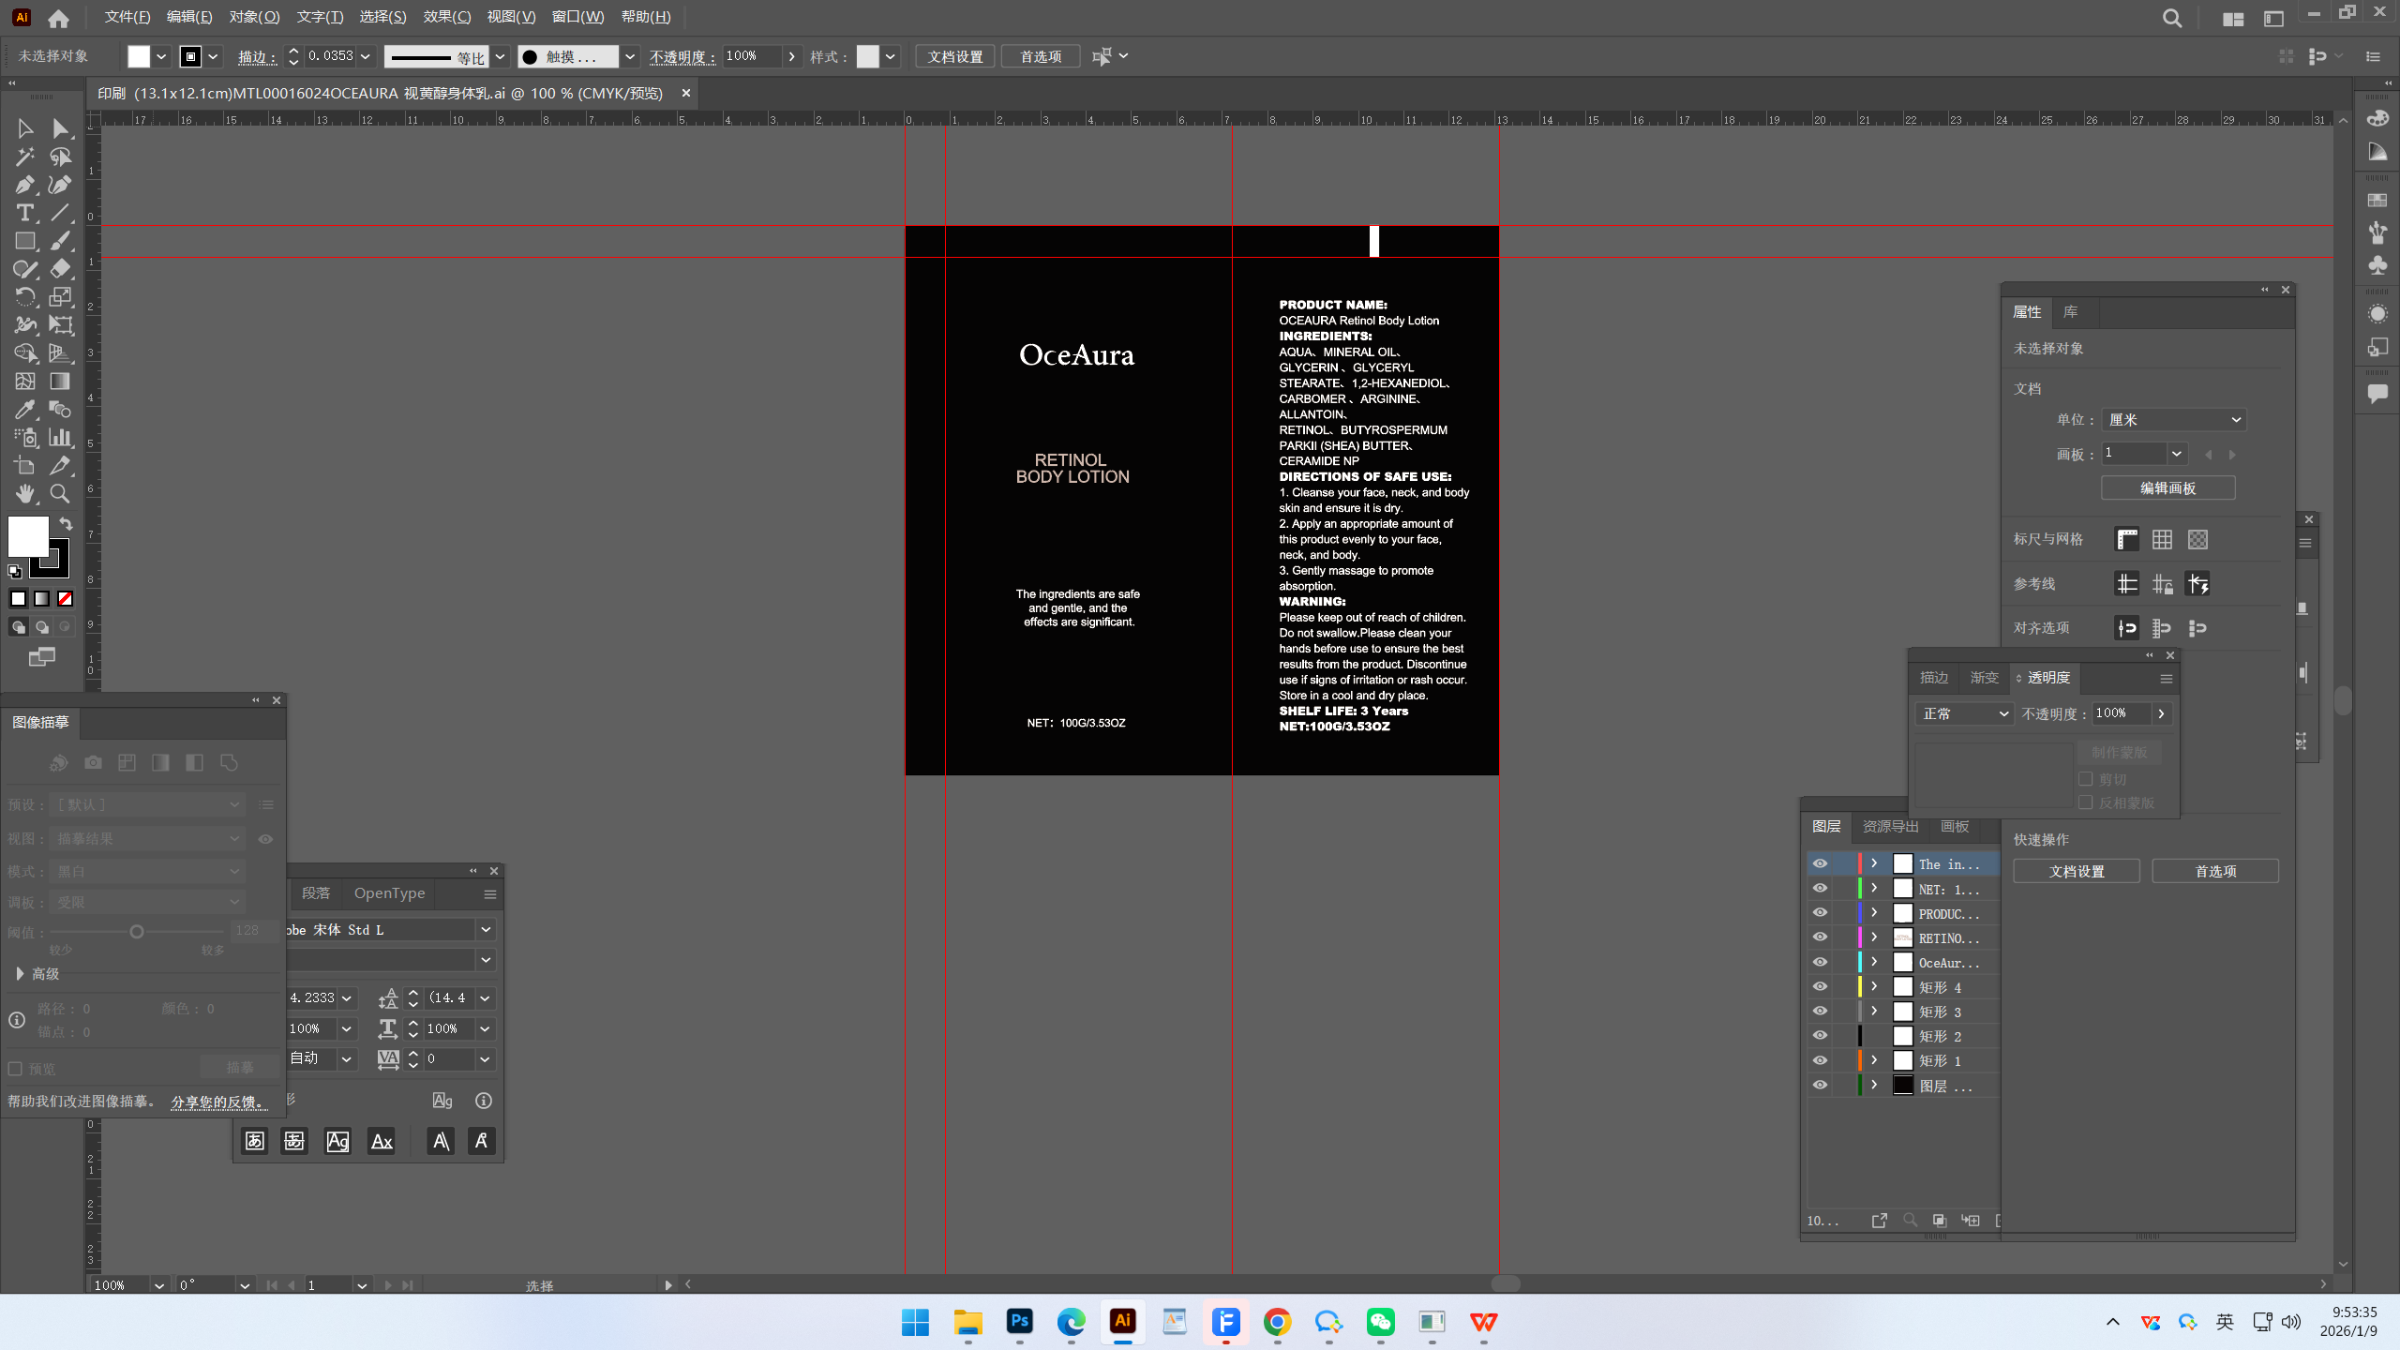Open the 文件(F) menu
Image resolution: width=2400 pixels, height=1350 pixels.
click(127, 17)
